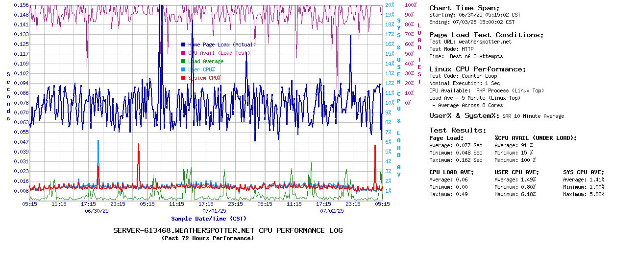637x269 pixels.
Task: Select the 07/02/25 date label on x-axis
Action: [332, 211]
